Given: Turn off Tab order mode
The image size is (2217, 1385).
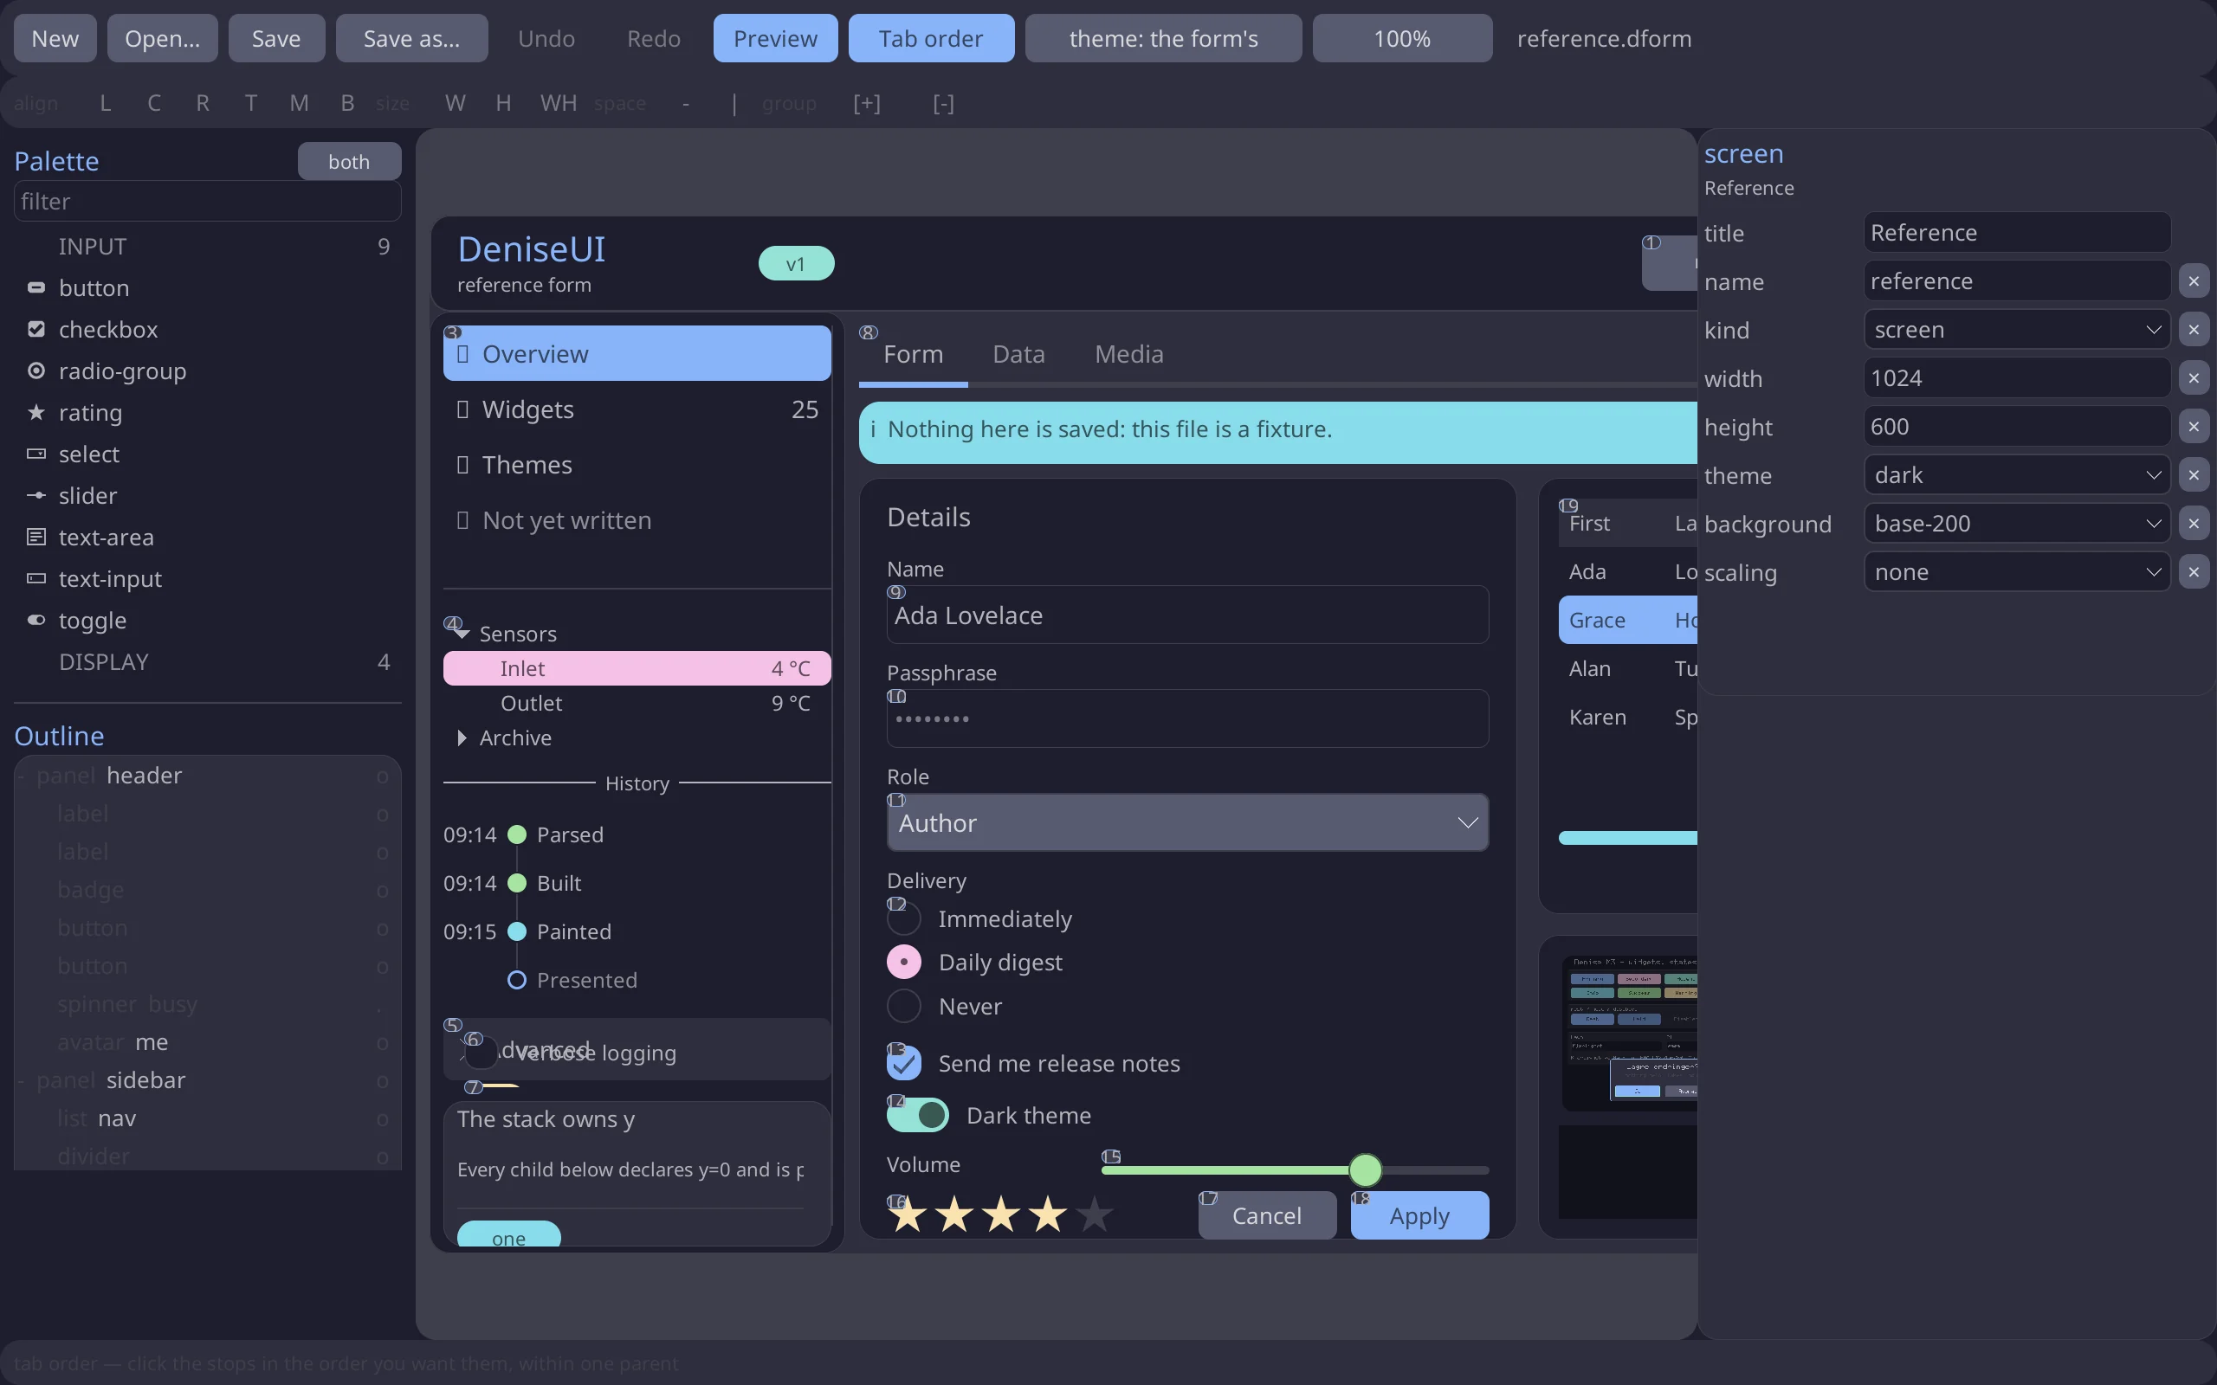Looking at the screenshot, I should coord(931,38).
